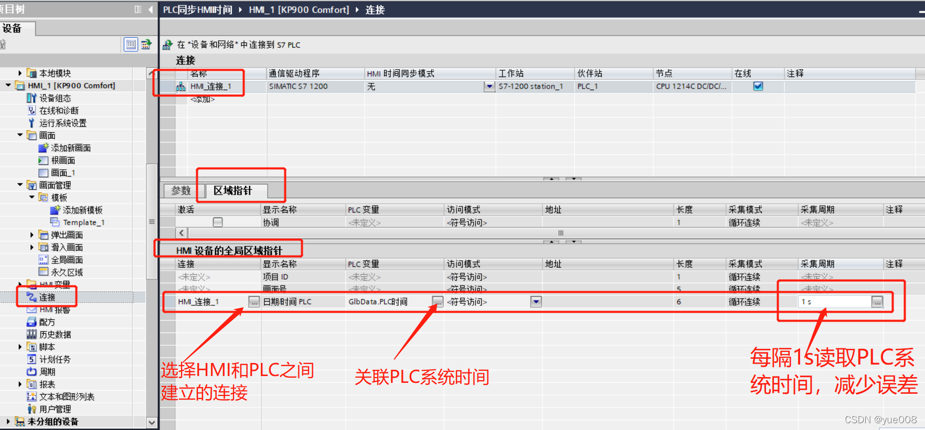Open the HMI 时间同步模式 dropdown
The width and height of the screenshot is (925, 430).
pyautogui.click(x=489, y=86)
